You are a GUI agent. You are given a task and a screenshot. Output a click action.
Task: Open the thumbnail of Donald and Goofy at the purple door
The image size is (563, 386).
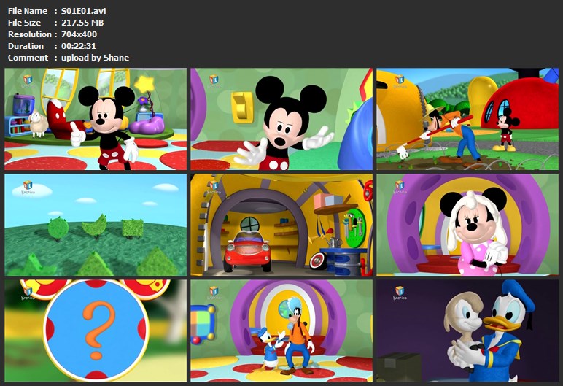pos(281,331)
